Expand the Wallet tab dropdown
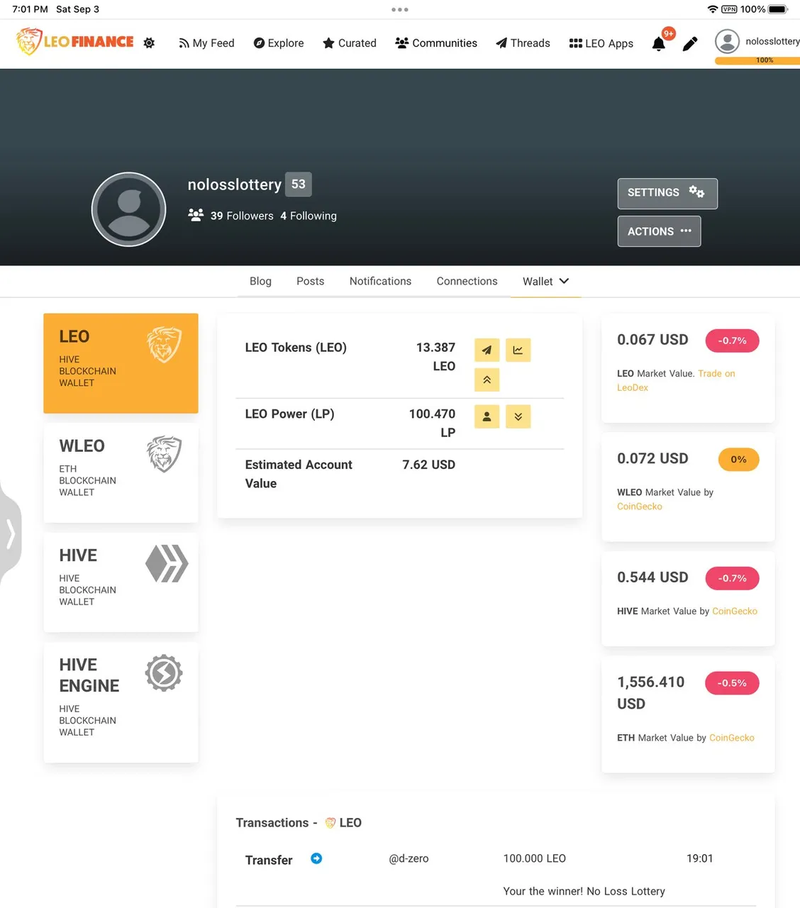 pyautogui.click(x=545, y=282)
